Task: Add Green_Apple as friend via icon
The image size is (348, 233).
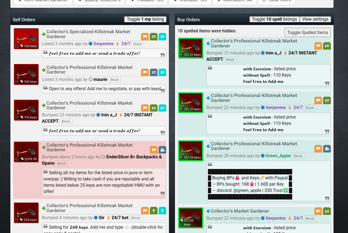Action: [327, 148]
